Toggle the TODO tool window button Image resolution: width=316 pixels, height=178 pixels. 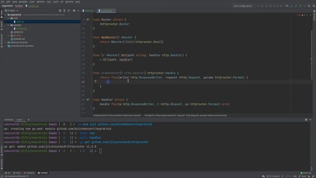tap(17, 173)
